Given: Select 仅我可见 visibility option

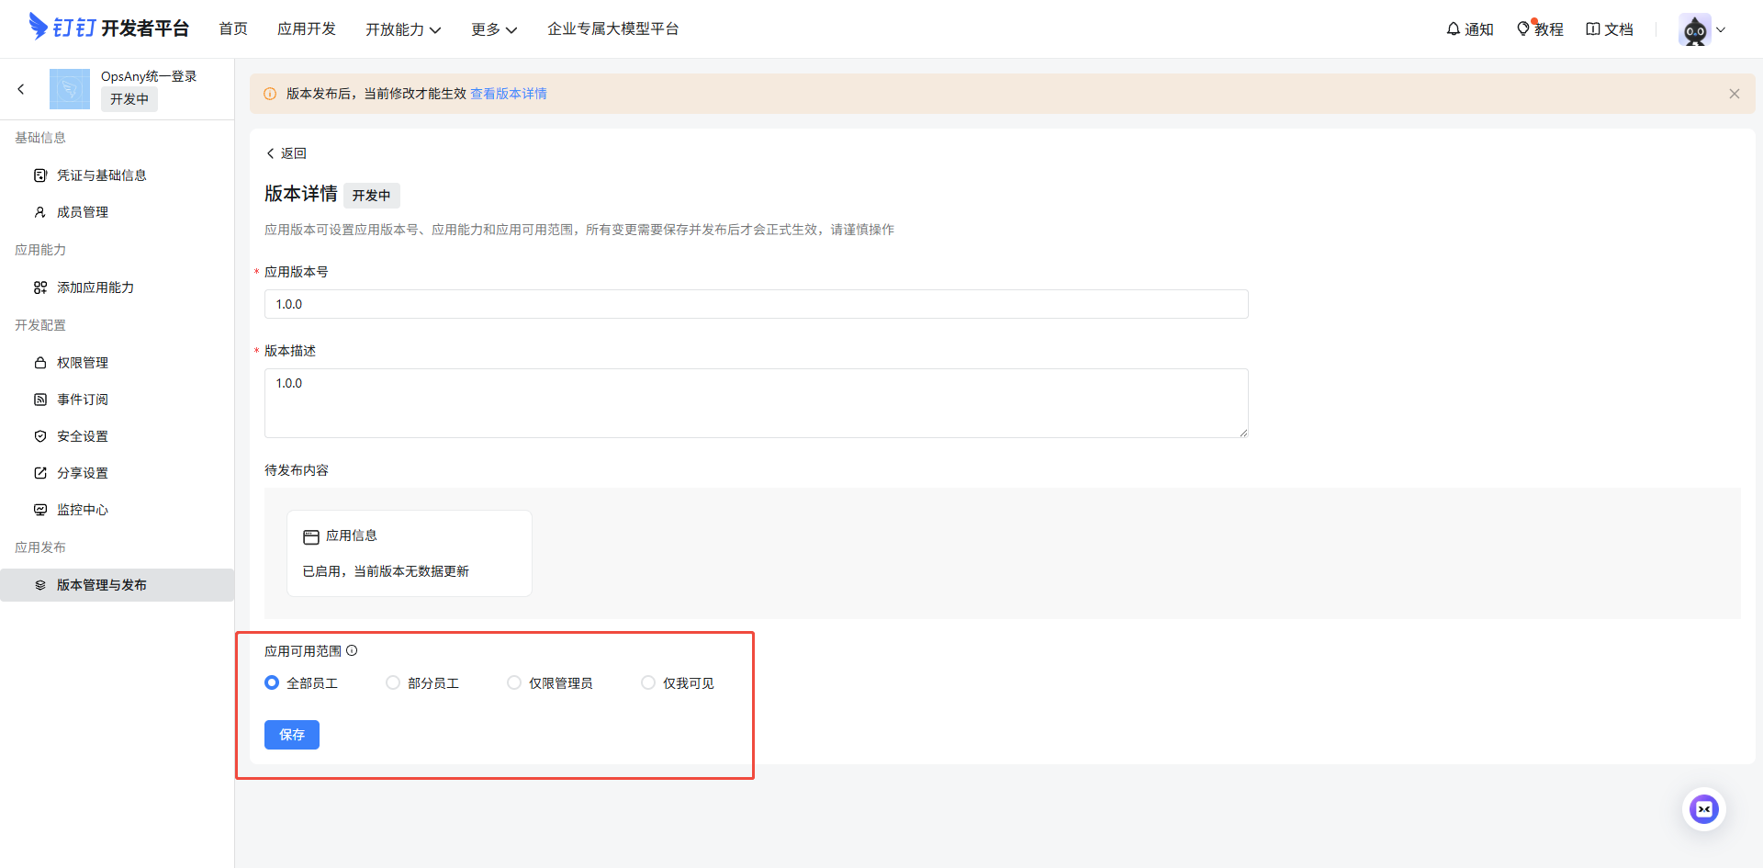Looking at the screenshot, I should tap(648, 682).
